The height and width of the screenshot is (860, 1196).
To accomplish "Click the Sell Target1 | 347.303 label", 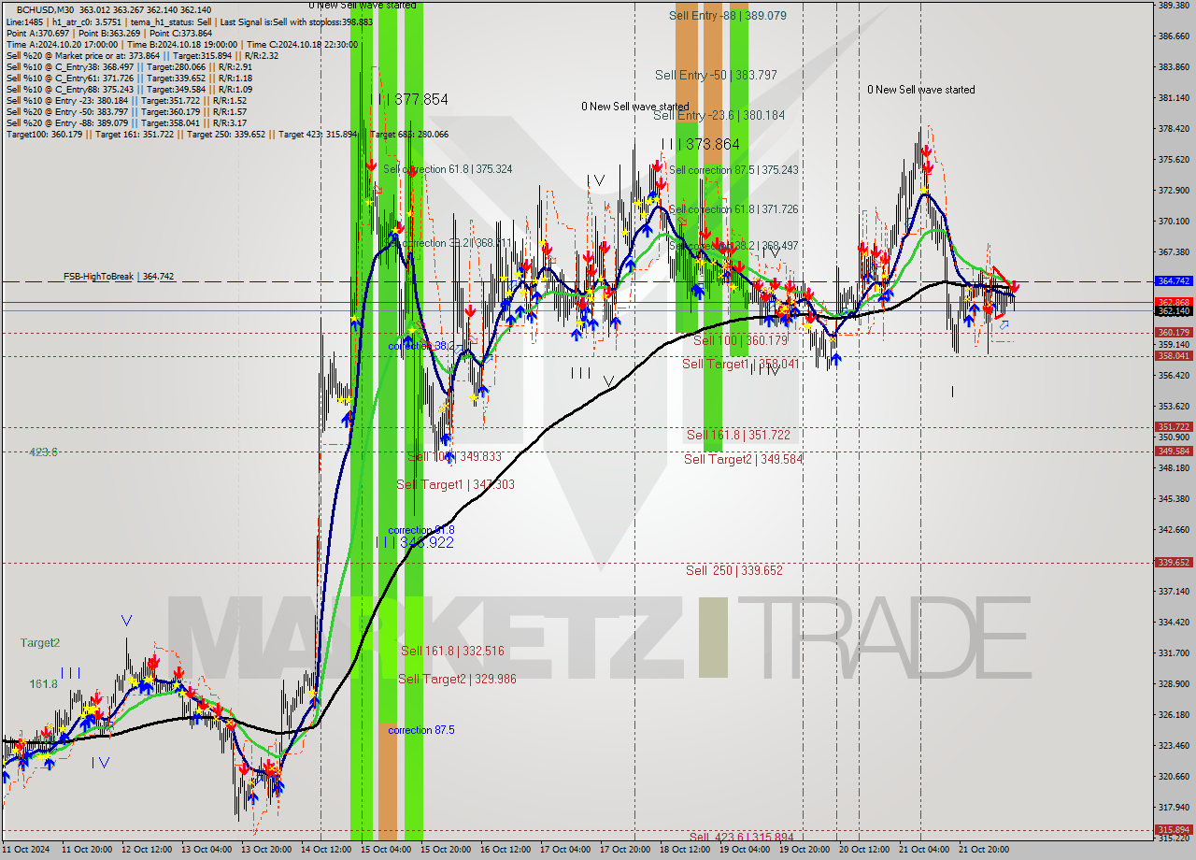I will (x=455, y=484).
